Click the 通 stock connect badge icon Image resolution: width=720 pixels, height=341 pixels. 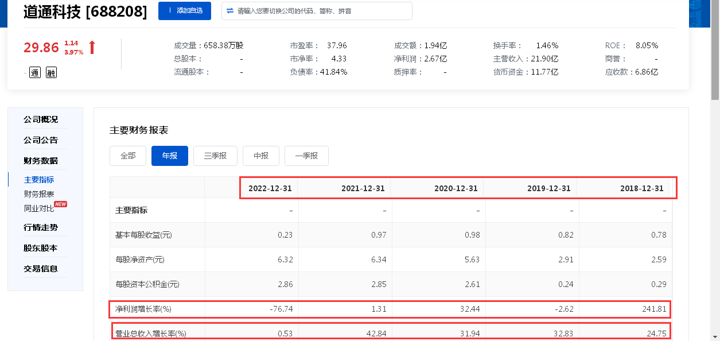(x=35, y=72)
